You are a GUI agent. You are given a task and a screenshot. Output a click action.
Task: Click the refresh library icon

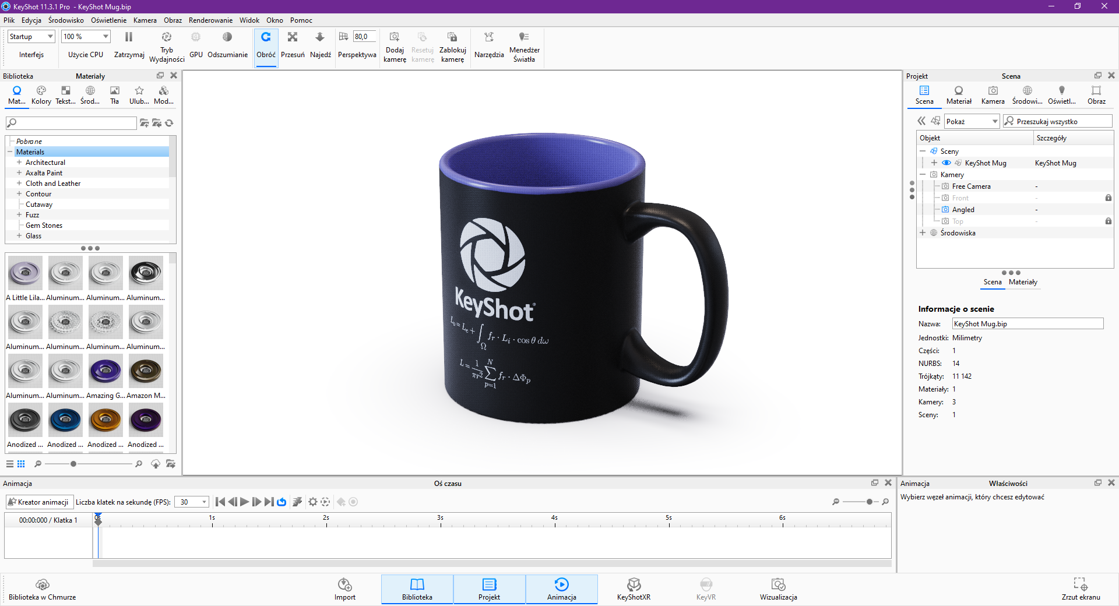[x=169, y=123]
